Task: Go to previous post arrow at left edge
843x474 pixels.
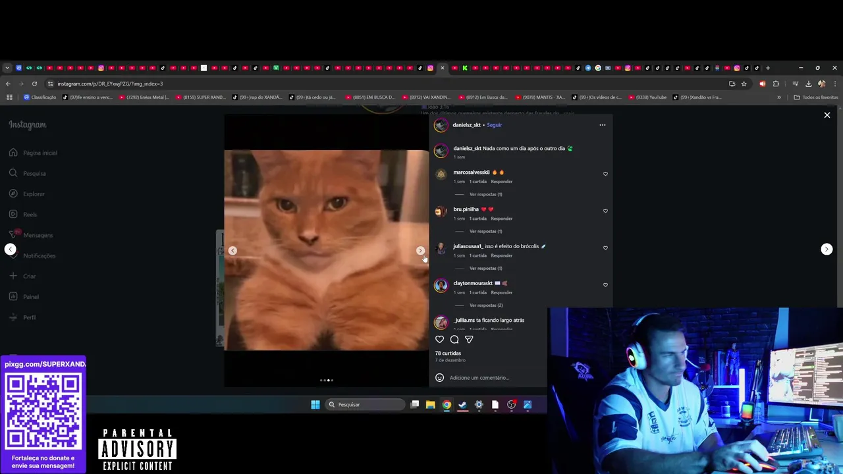Action: pos(11,249)
